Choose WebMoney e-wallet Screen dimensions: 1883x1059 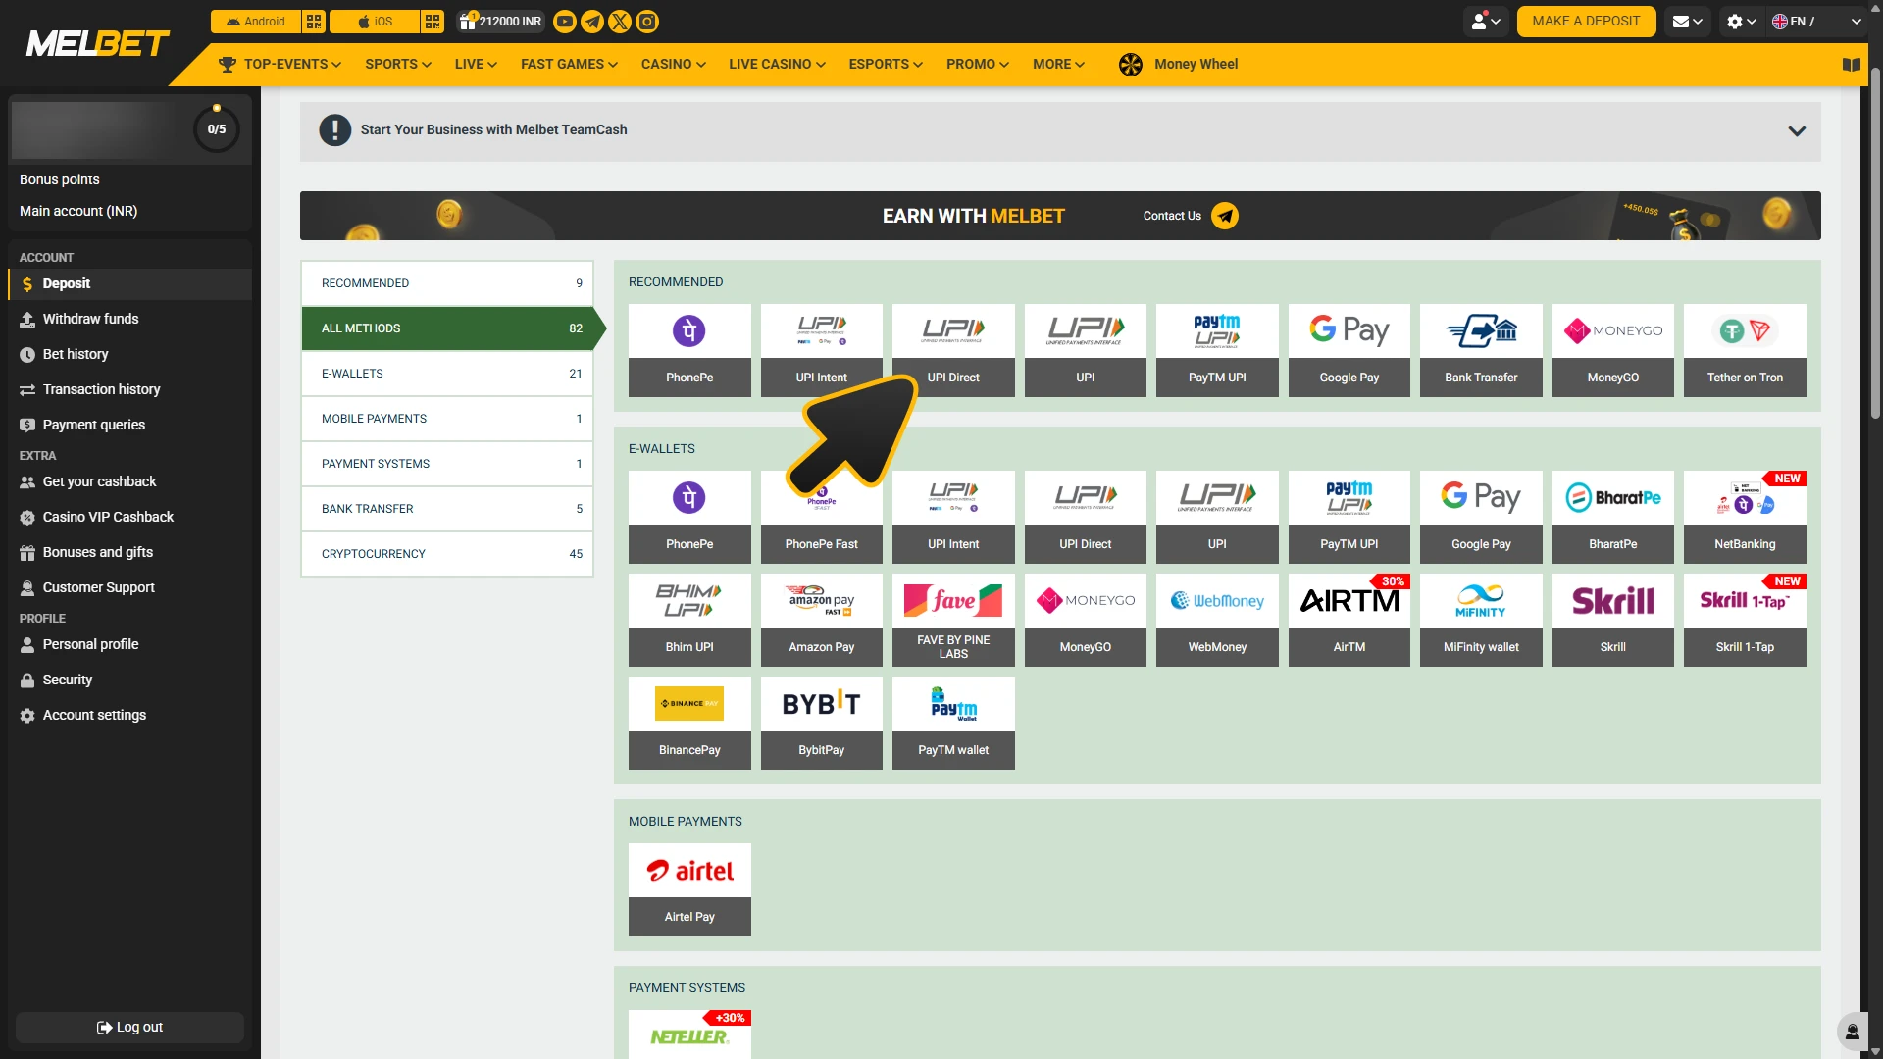(x=1217, y=620)
